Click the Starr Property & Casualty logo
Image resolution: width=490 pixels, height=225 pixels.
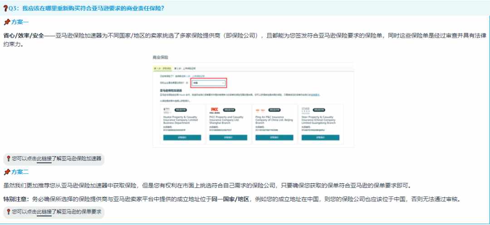[x=306, y=110]
